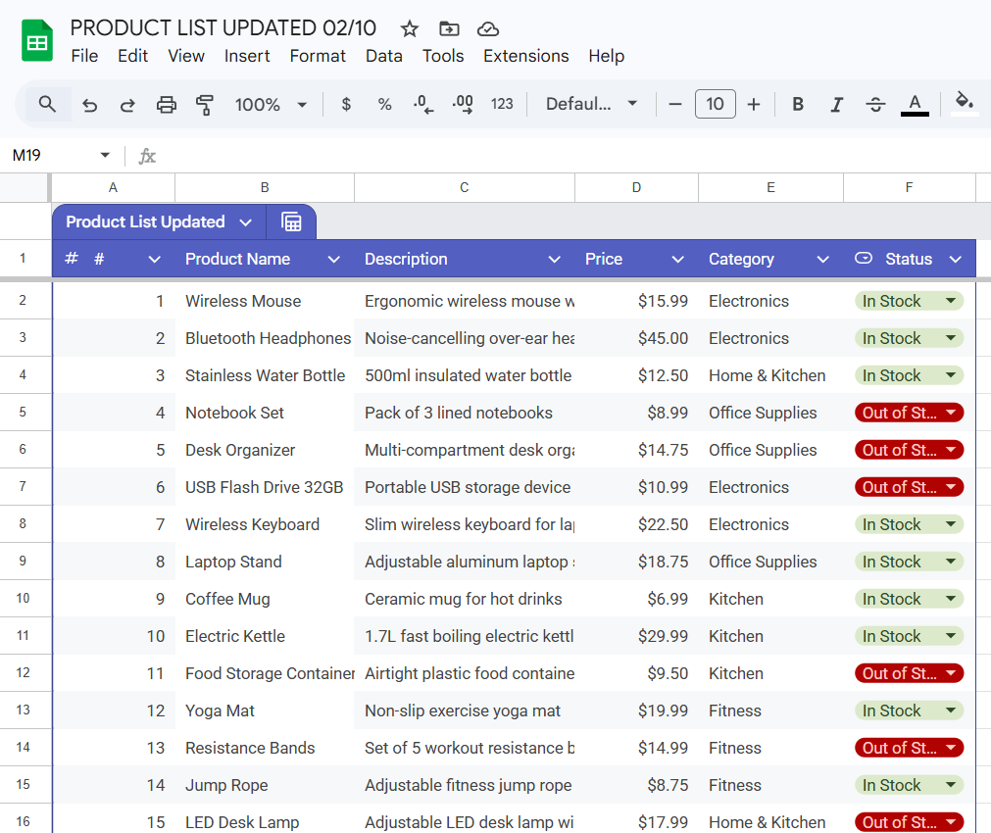Select the $29.99 price cell

point(636,636)
